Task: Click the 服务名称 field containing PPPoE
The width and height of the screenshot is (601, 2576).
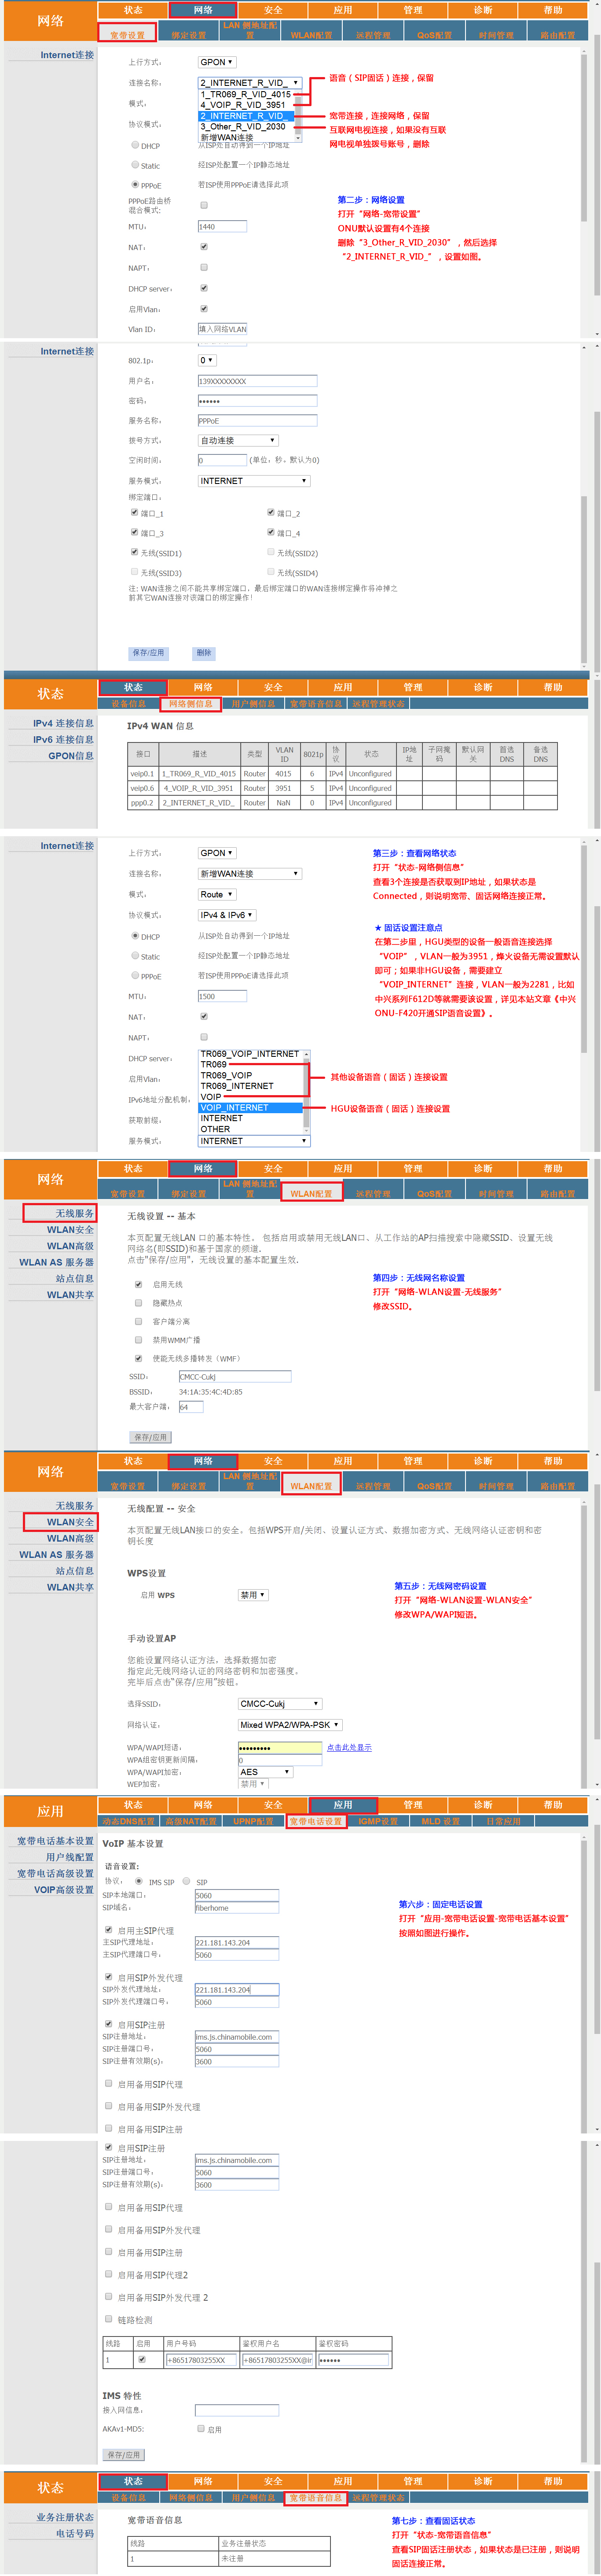Action: coord(257,421)
